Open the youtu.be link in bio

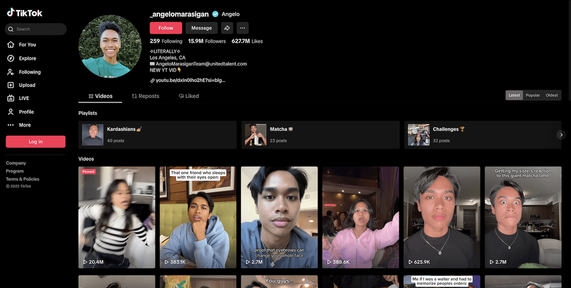click(x=190, y=80)
